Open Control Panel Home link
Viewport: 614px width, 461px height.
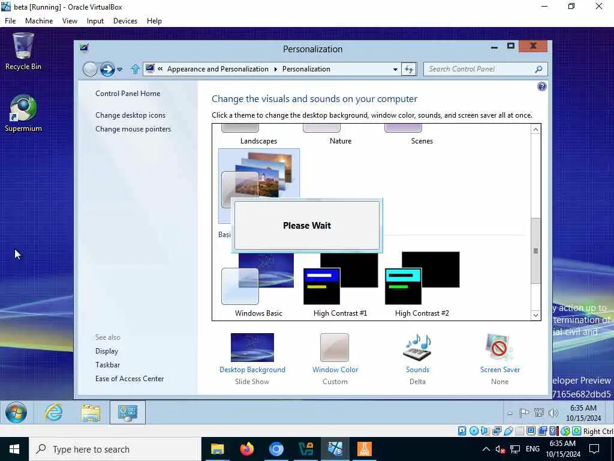click(128, 94)
